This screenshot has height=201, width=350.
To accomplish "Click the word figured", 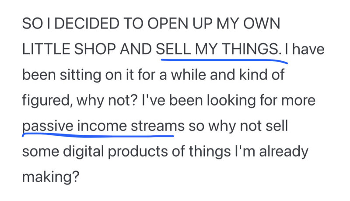I will (x=46, y=101).
